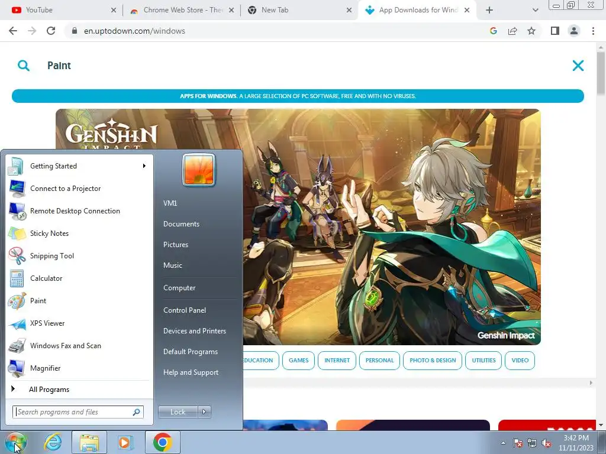Open Action Center flag tray icon
The height and width of the screenshot is (454, 606).
tap(518, 443)
